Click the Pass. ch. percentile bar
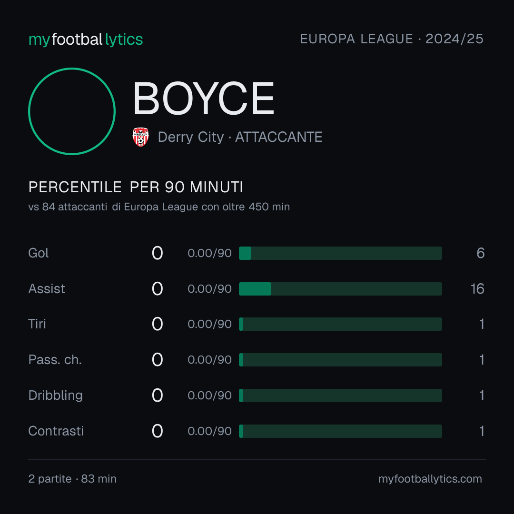 point(340,360)
